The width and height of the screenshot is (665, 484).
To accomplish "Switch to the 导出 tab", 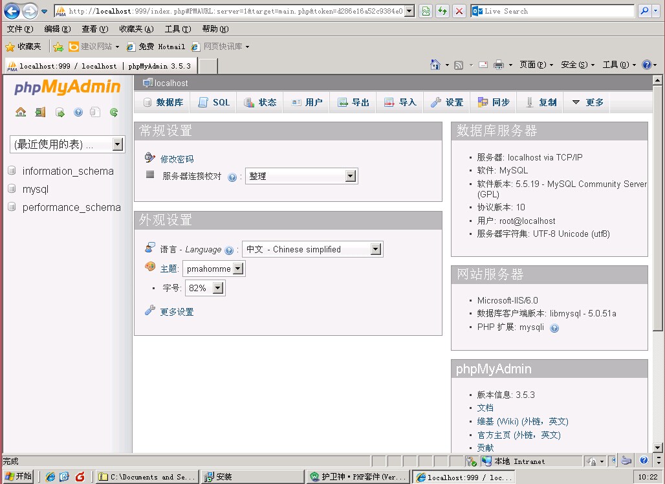I will point(353,102).
